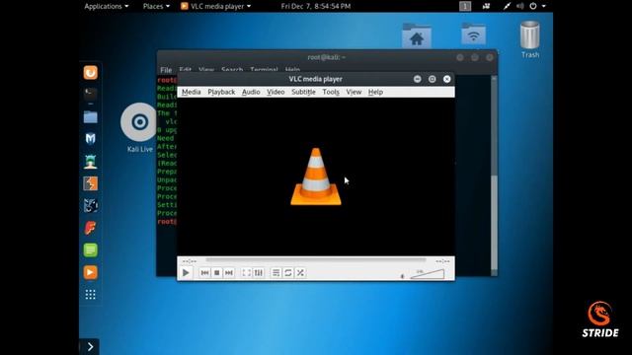Viewport: 632px width, 355px height.
Task: Open the VLC media player app menu in top bar
Action: pyautogui.click(x=215, y=6)
